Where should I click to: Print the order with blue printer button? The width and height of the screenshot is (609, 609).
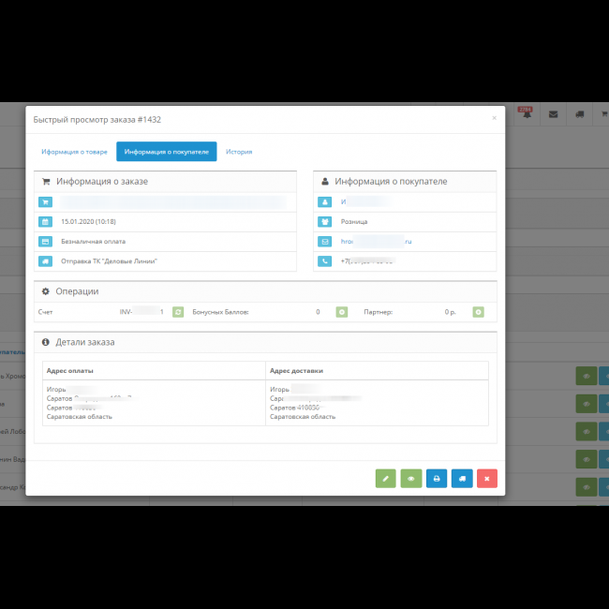[436, 479]
